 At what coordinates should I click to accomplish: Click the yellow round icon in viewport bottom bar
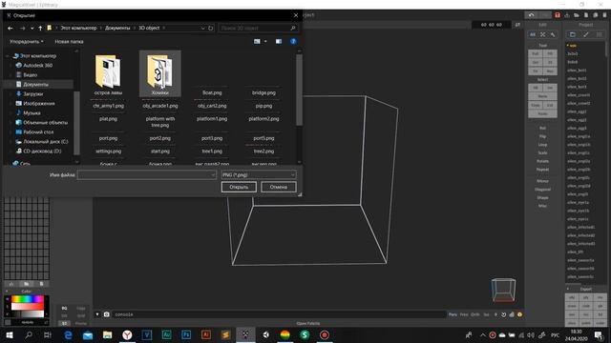tap(519, 314)
